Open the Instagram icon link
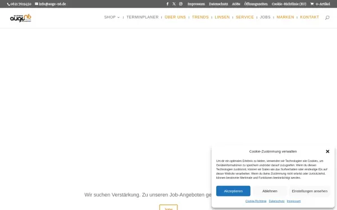The image size is (337, 210). [181, 4]
